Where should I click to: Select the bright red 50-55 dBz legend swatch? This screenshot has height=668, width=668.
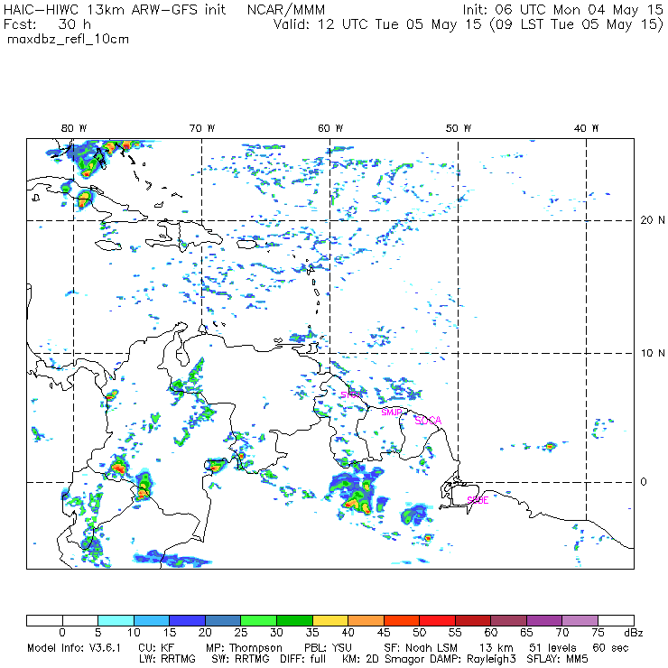tap(438, 620)
